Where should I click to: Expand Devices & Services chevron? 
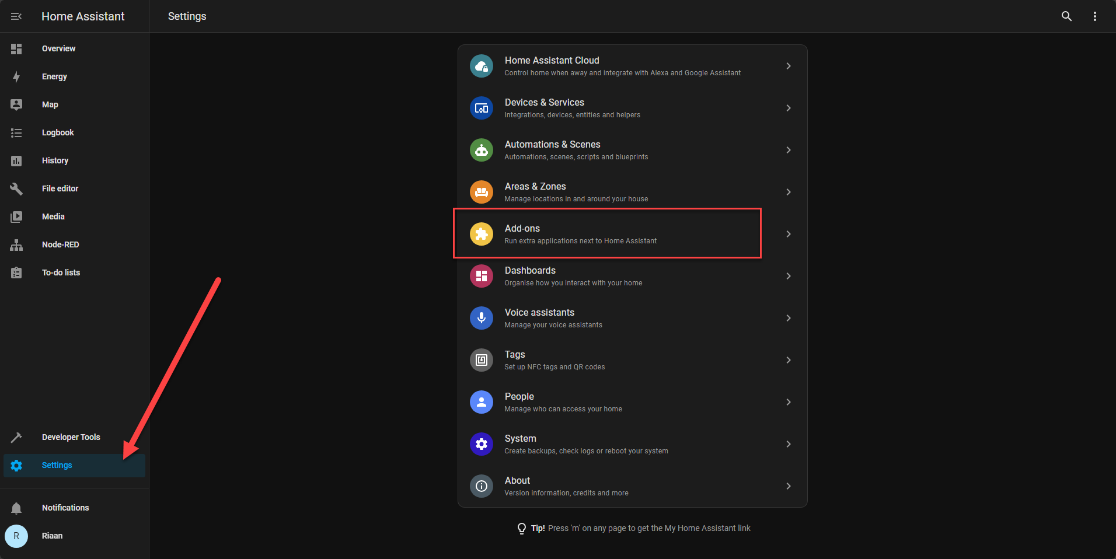[x=789, y=108]
